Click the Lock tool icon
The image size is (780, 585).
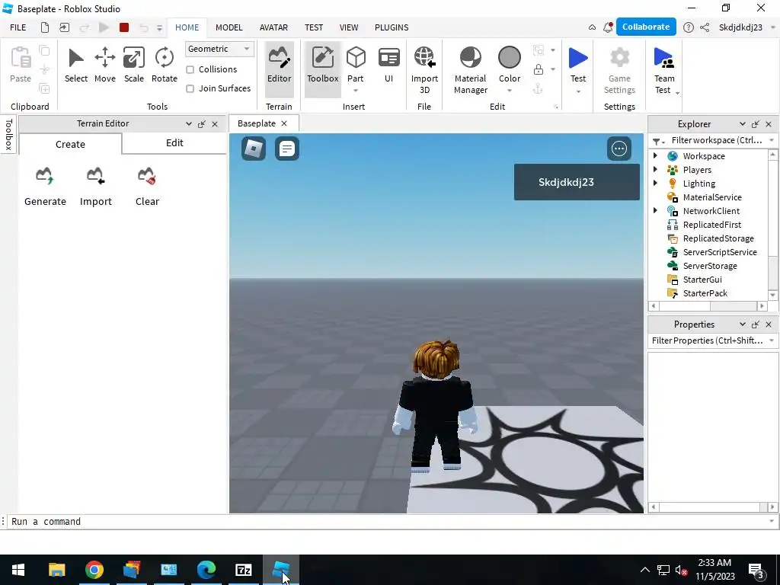(539, 69)
